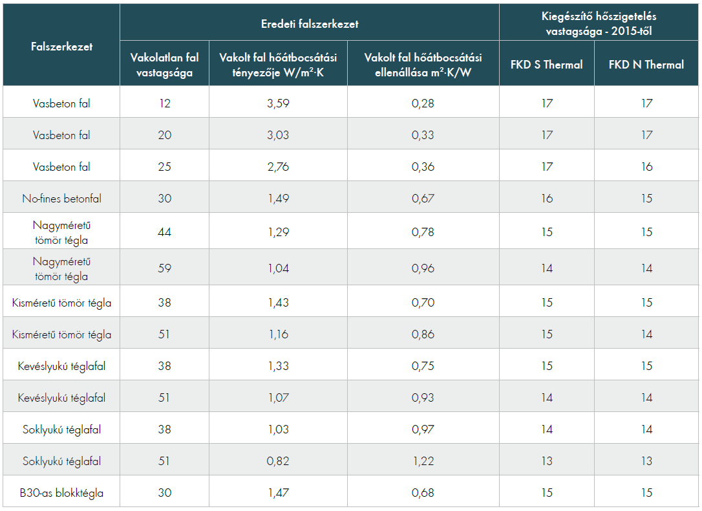The height and width of the screenshot is (511, 702).
Task: Select the 3,59 heat transfer value
Action: coord(278,103)
